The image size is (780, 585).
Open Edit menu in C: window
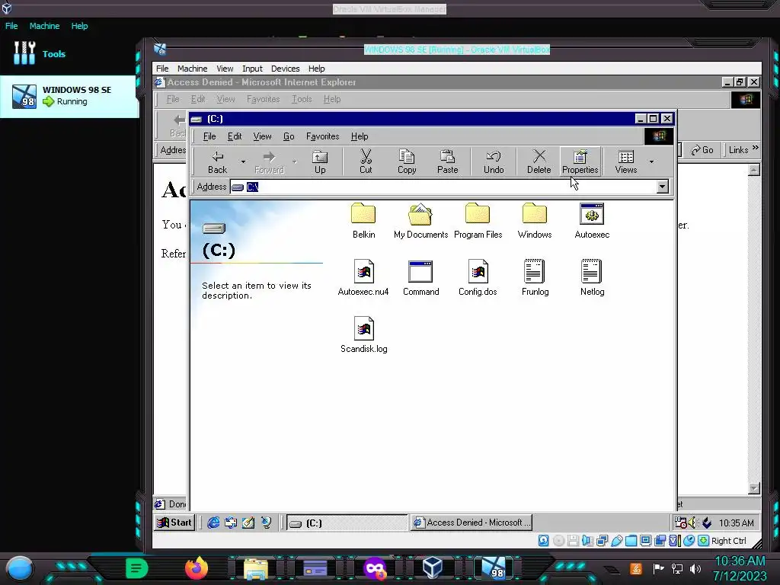click(x=235, y=136)
